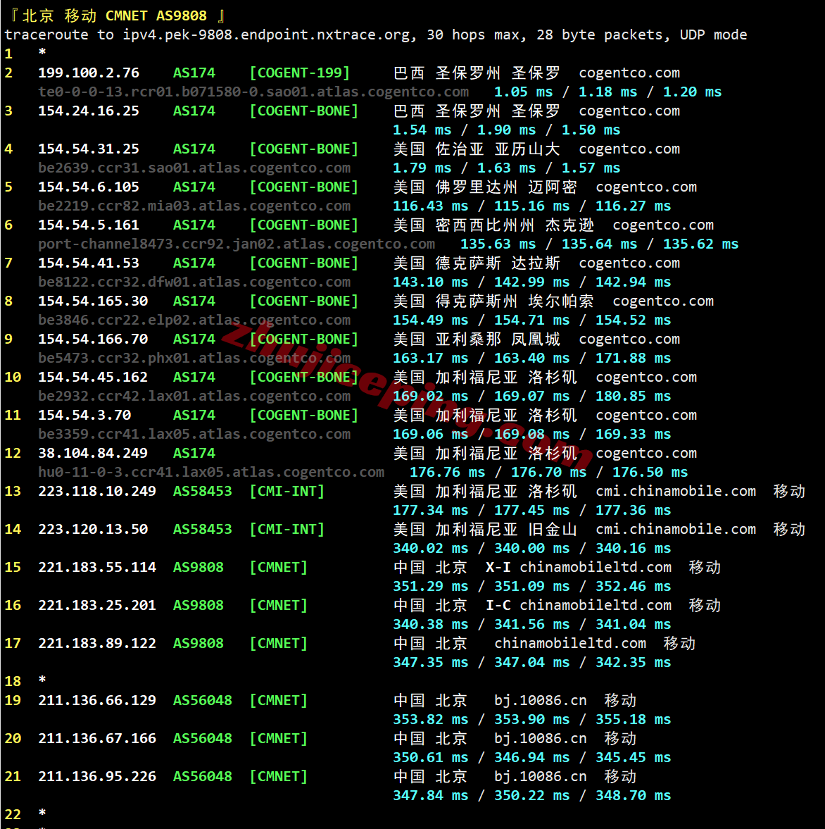
Task: Select AS58453 on the 223.120.13.50 row
Action: 203,530
